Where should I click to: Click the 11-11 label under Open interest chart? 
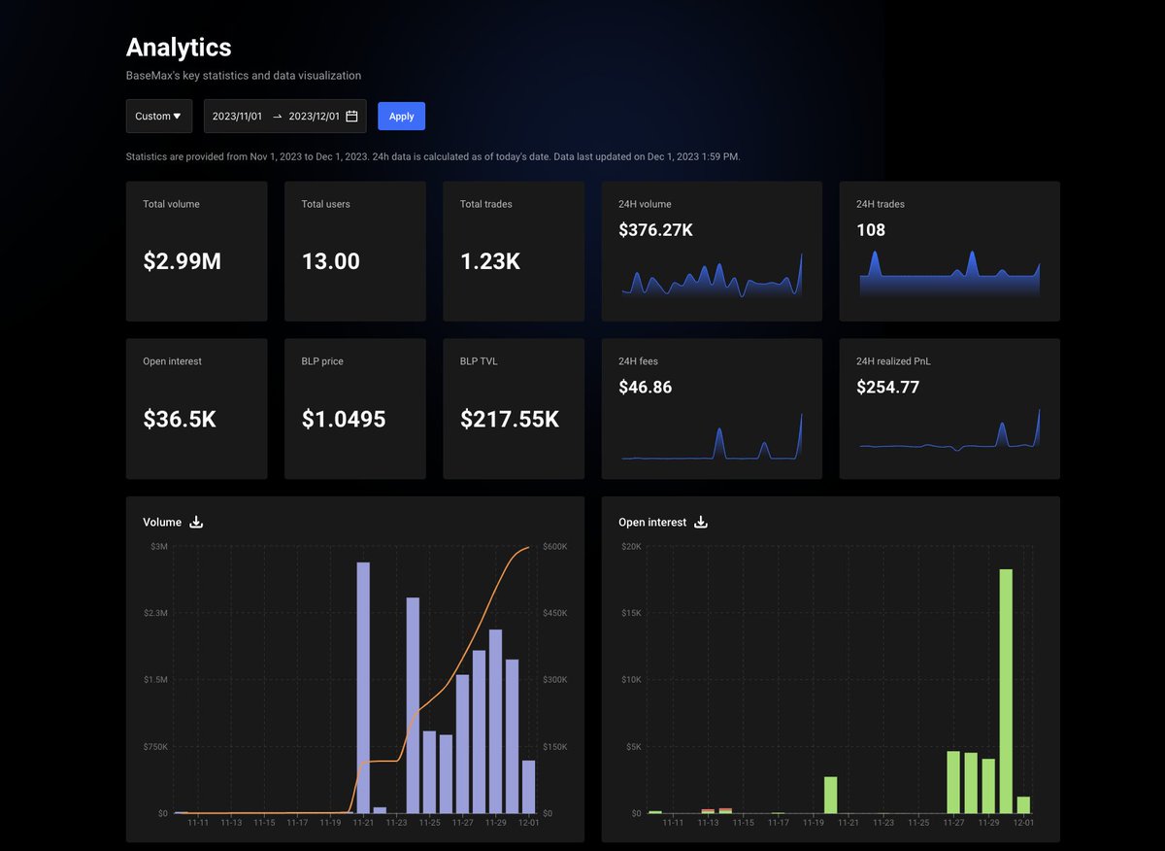pos(673,823)
